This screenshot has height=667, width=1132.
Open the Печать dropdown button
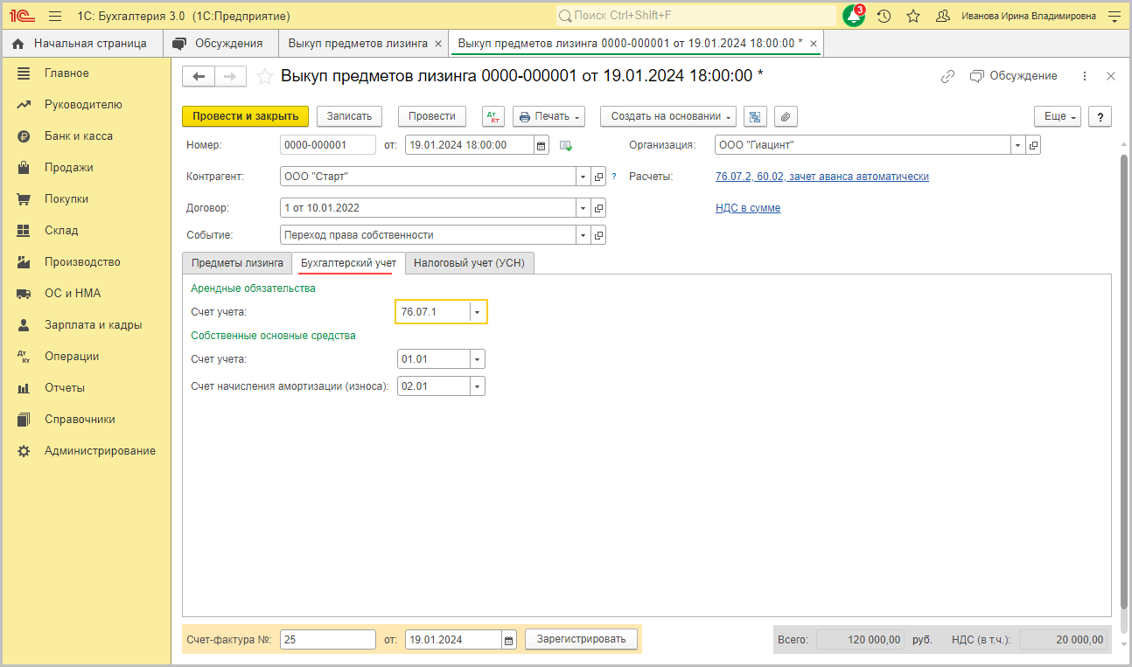click(x=549, y=116)
